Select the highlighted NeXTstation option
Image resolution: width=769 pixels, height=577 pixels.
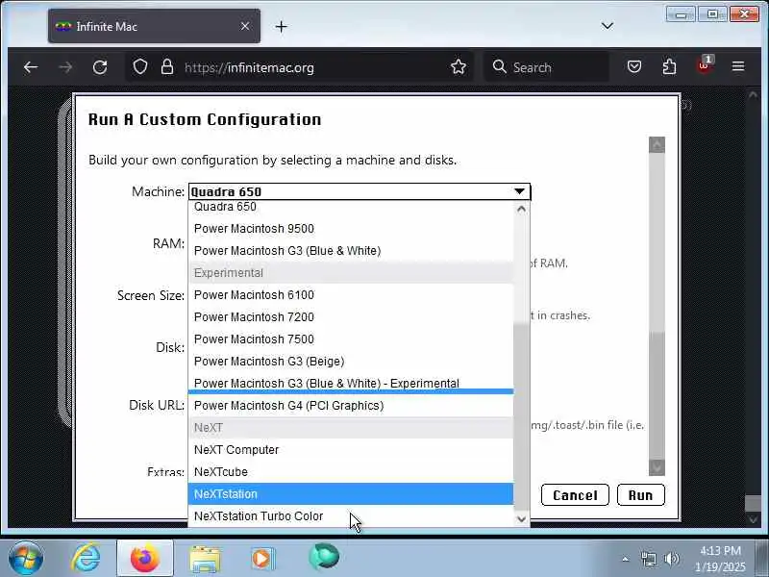351,494
